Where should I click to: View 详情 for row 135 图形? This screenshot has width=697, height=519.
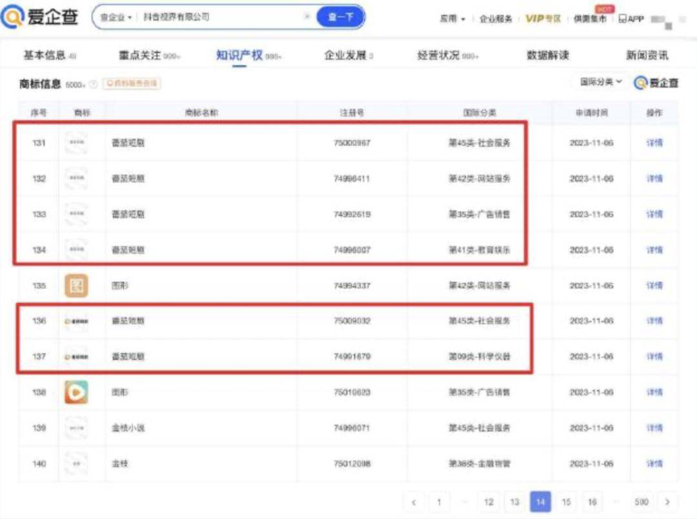[654, 286]
